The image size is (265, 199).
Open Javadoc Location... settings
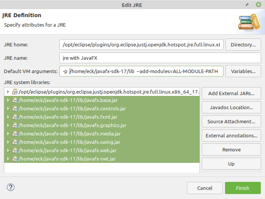point(231,107)
